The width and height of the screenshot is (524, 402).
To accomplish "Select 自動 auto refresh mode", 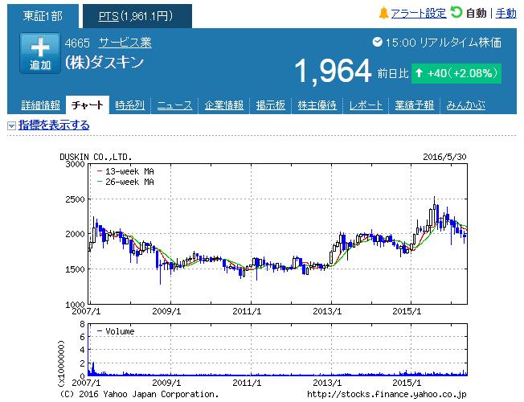I will click(x=477, y=14).
